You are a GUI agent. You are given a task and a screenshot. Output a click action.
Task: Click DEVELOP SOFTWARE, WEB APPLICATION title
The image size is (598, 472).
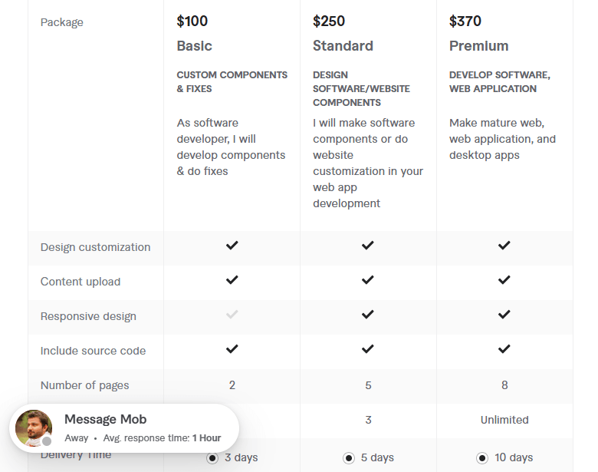click(499, 81)
